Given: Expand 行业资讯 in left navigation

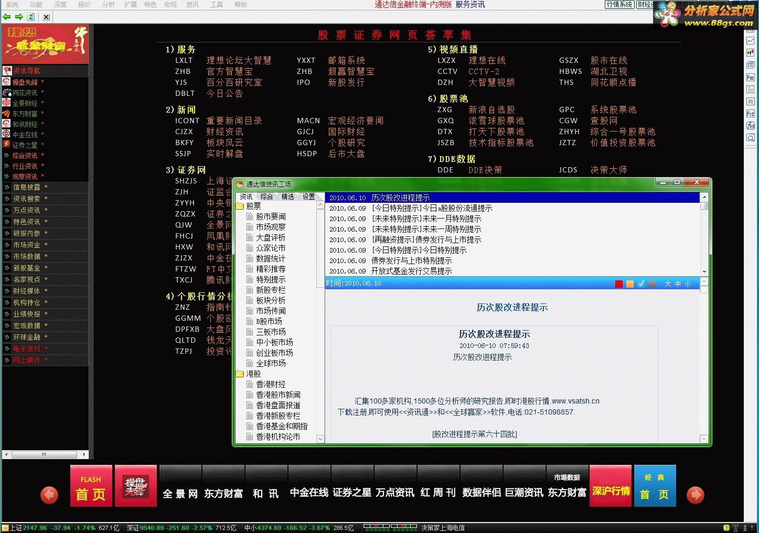Looking at the screenshot, I should click(x=7, y=166).
